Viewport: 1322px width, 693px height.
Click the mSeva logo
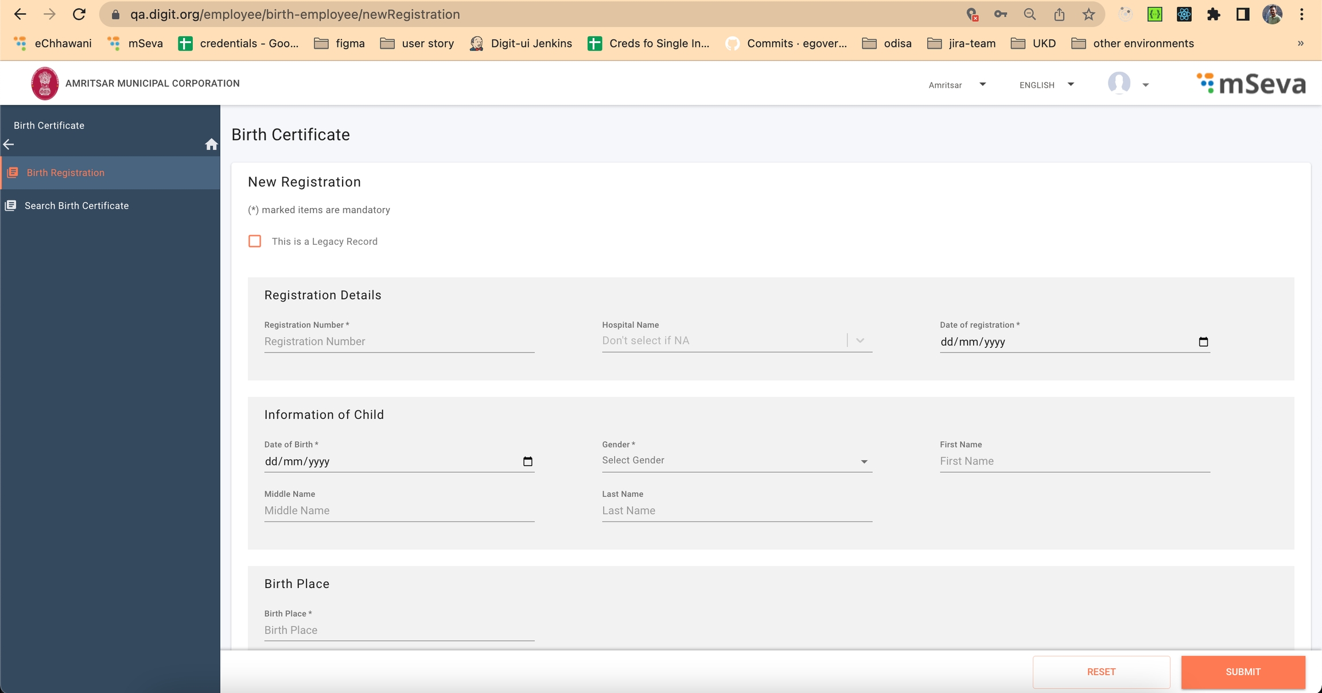click(x=1251, y=84)
